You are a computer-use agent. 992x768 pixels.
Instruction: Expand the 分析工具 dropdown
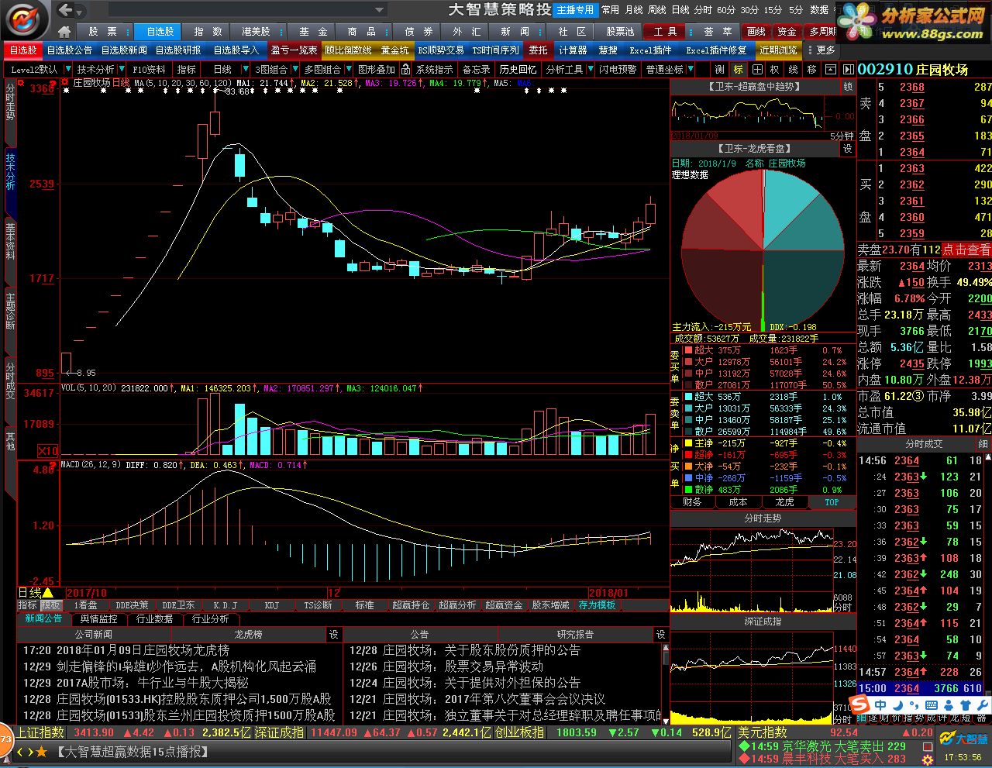coord(590,69)
